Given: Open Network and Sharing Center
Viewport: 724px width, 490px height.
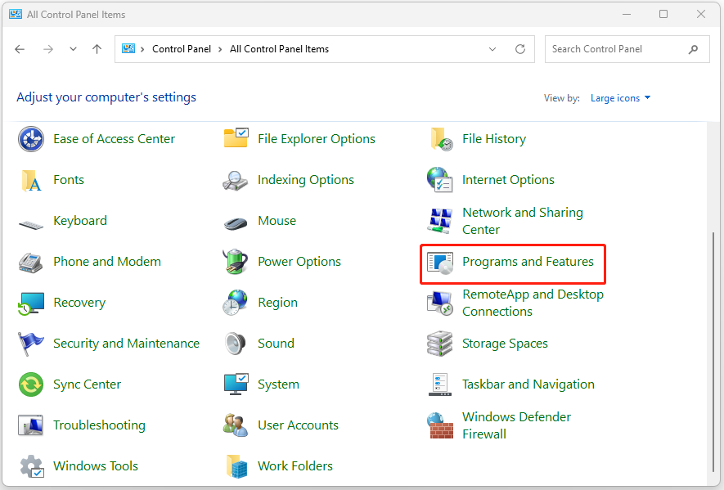Looking at the screenshot, I should point(522,220).
